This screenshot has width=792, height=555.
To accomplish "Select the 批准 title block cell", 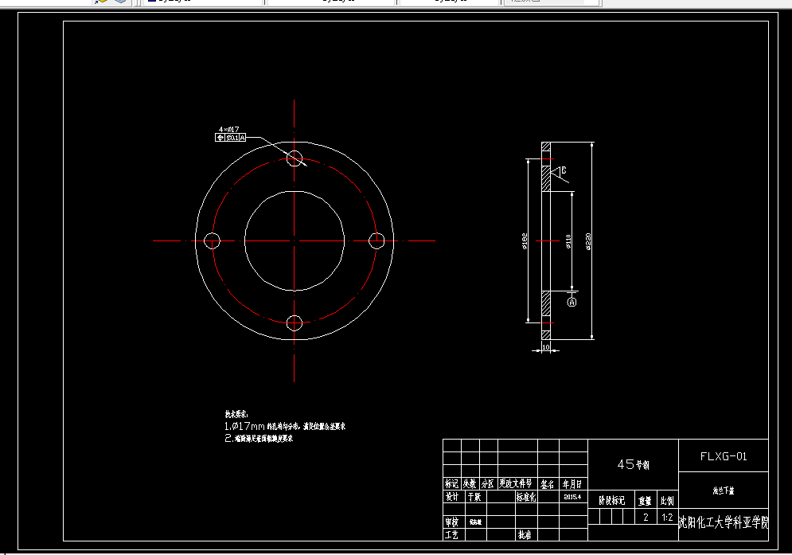I will click(525, 535).
